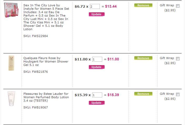
Task: Remove Pleasures by Estee Lauder lotion
Action: tap(143, 94)
